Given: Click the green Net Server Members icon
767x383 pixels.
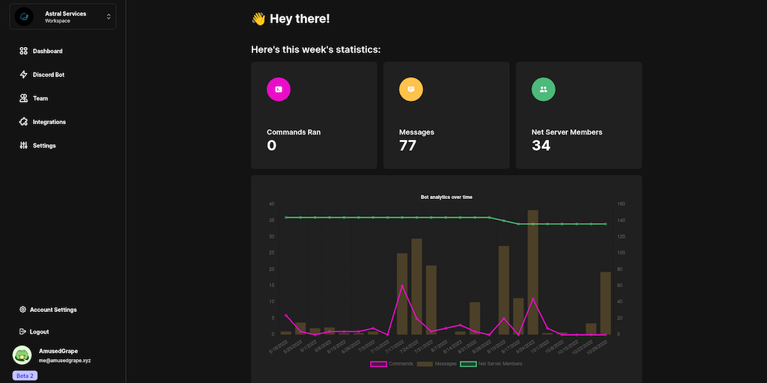Looking at the screenshot, I should (543, 89).
